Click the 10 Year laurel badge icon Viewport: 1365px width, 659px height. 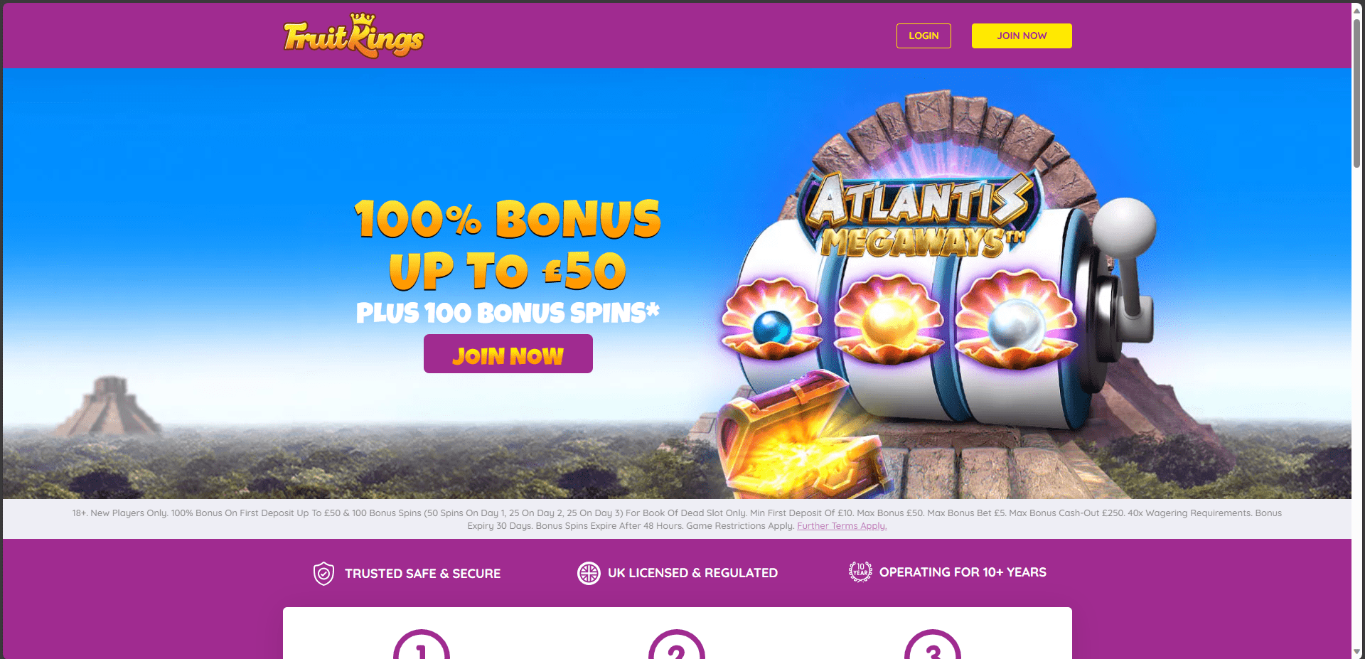[860, 572]
